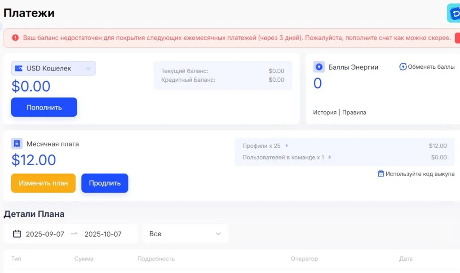The height and width of the screenshot is (273, 460).
Task: Click the Детали Плана heading
Action: point(34,214)
